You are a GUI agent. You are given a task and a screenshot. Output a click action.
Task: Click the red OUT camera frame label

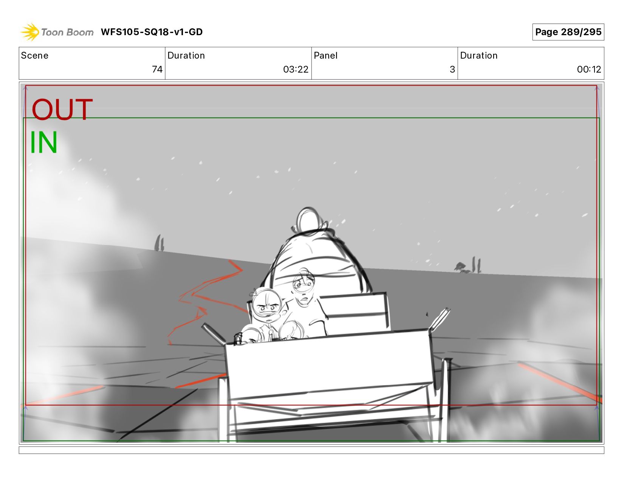coord(62,109)
